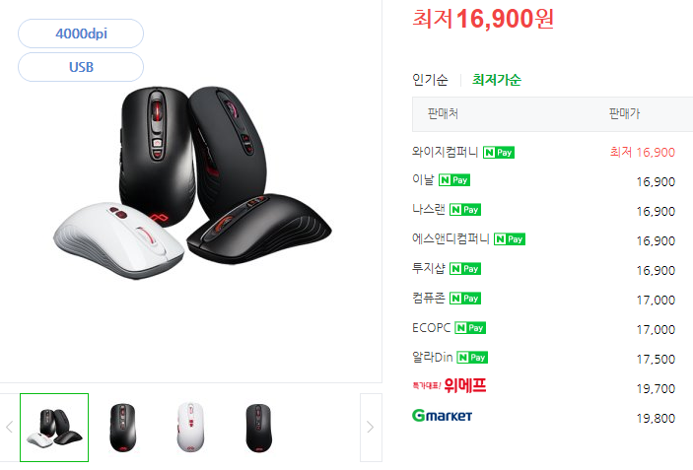Show previous thumbnails with left arrow
The width and height of the screenshot is (693, 470).
pos(9,428)
